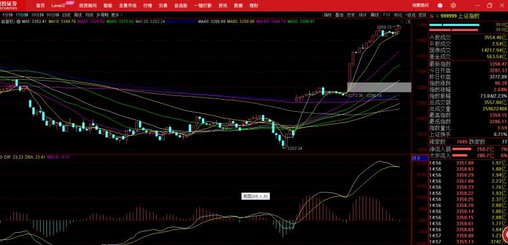The height and width of the screenshot is (245, 508).
Task: Switch chart to 30分钟 period
Action: click(37, 15)
